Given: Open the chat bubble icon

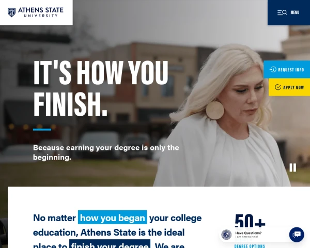Looking at the screenshot, I should 297,235.
